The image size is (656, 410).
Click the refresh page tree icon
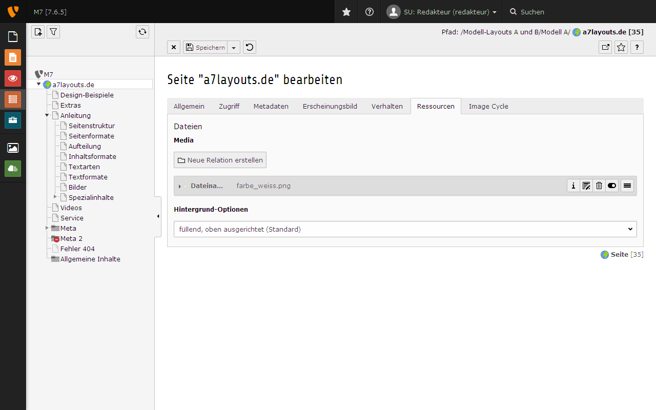pos(142,32)
